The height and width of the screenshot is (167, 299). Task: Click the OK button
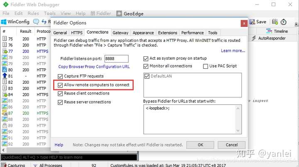point(200,145)
